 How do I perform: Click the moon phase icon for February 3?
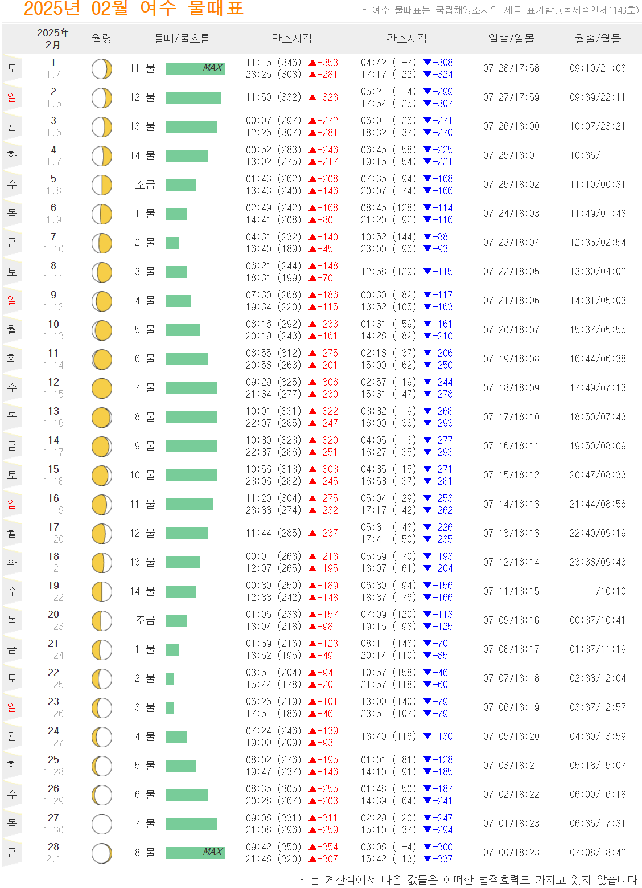click(102, 127)
